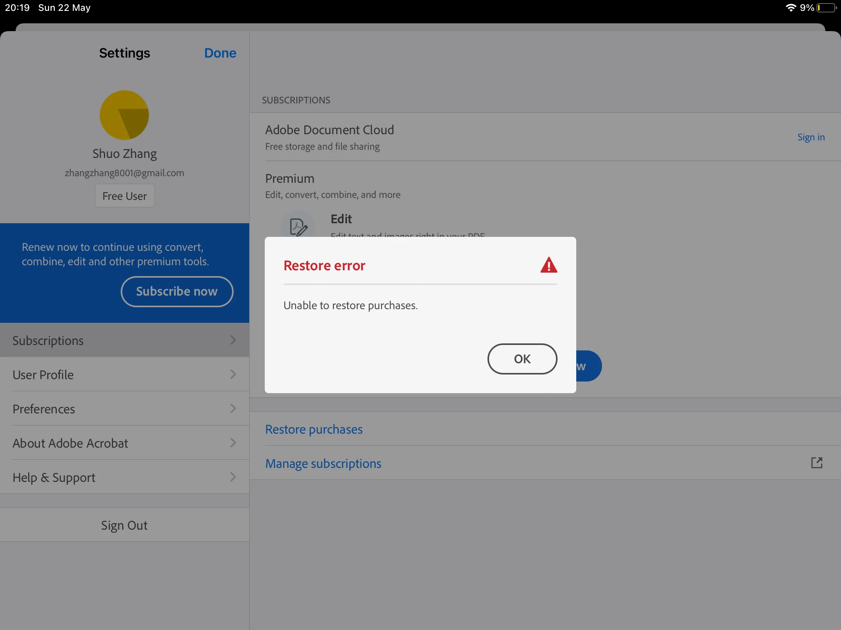Tap the battery indicator icon
Screen dimensions: 841x630
pyautogui.click(x=826, y=8)
